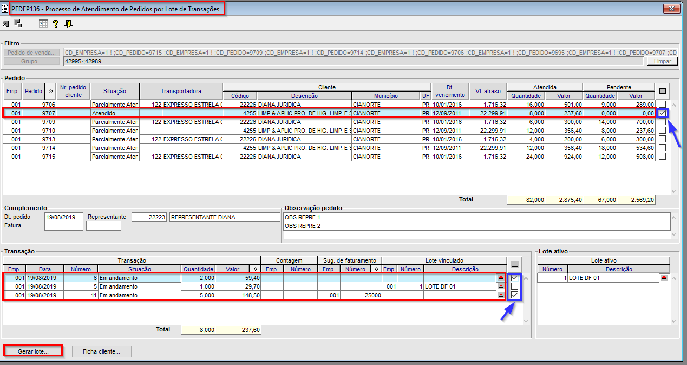
Task: Tick checkbox for pedido 9713
Action: pos(663,139)
